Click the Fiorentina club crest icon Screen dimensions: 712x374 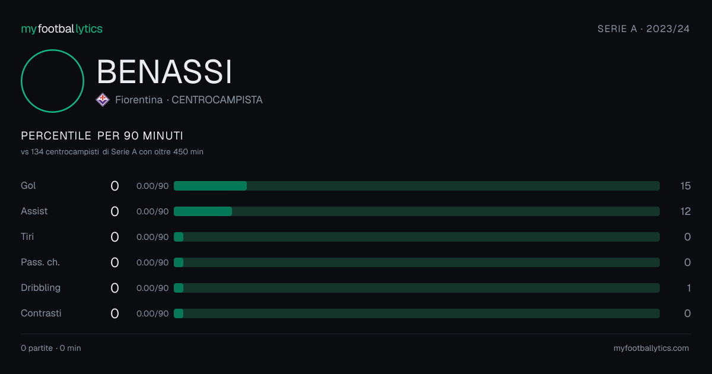tap(103, 100)
